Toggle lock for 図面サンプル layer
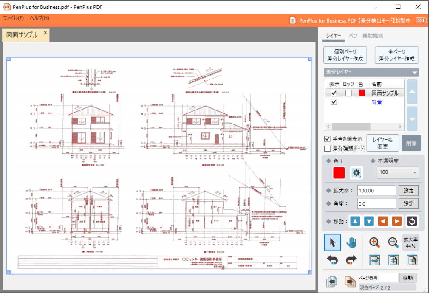Screen dimensions: 430x293 348,93
